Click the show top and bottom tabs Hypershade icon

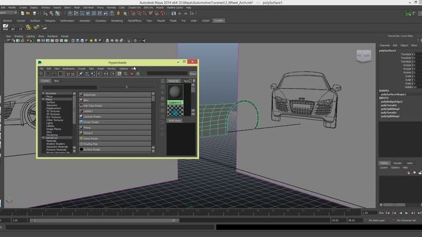tap(61, 74)
